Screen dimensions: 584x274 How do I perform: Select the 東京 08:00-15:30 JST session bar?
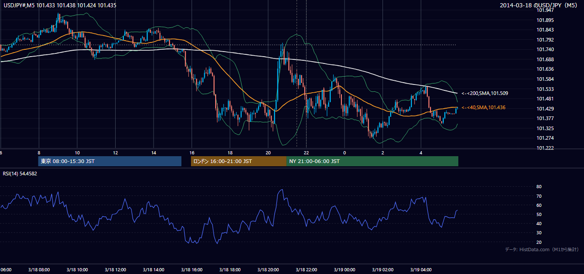coord(110,161)
